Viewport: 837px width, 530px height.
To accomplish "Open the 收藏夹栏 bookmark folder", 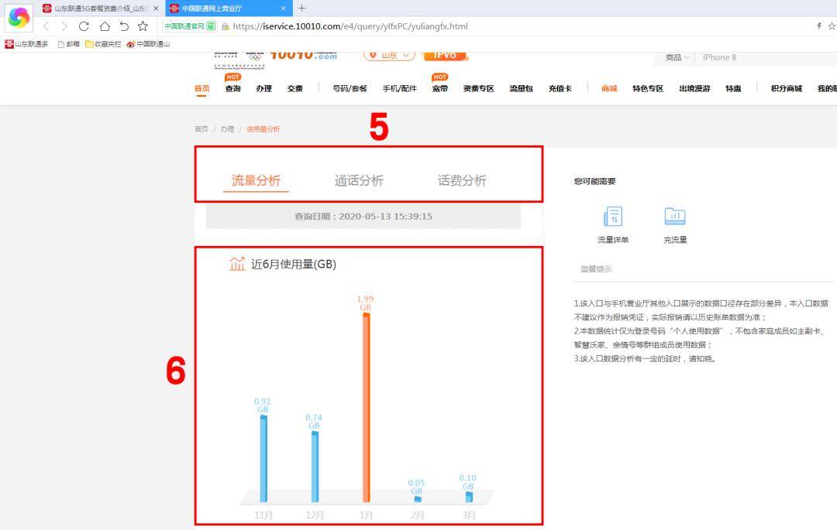I will [104, 44].
